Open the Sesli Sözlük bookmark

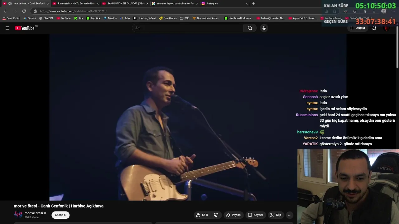point(11,18)
